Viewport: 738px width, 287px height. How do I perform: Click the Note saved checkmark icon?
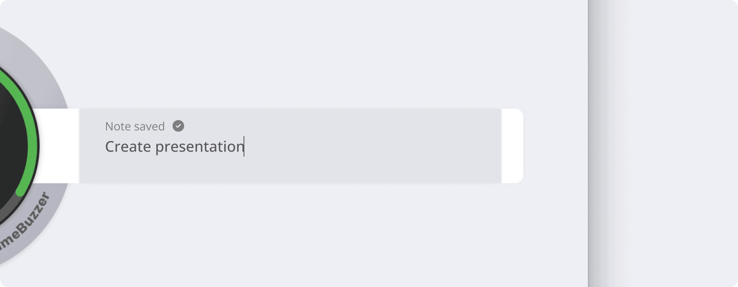pyautogui.click(x=178, y=126)
